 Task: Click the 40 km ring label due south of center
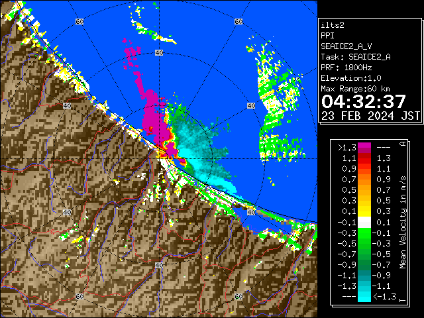click(x=159, y=265)
